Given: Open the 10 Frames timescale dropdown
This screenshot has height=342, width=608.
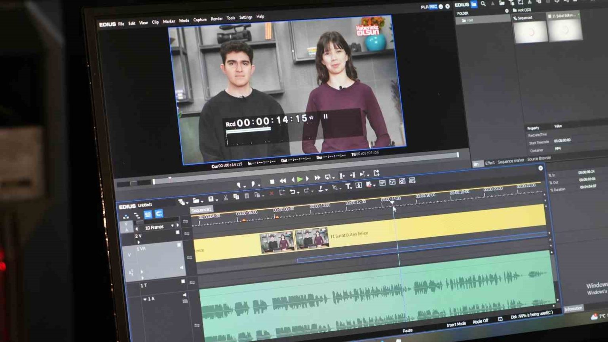Looking at the screenshot, I should point(172,226).
